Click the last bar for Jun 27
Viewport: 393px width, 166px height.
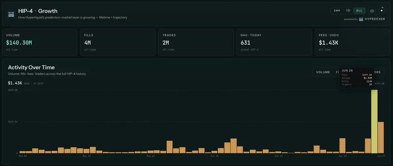point(381,137)
